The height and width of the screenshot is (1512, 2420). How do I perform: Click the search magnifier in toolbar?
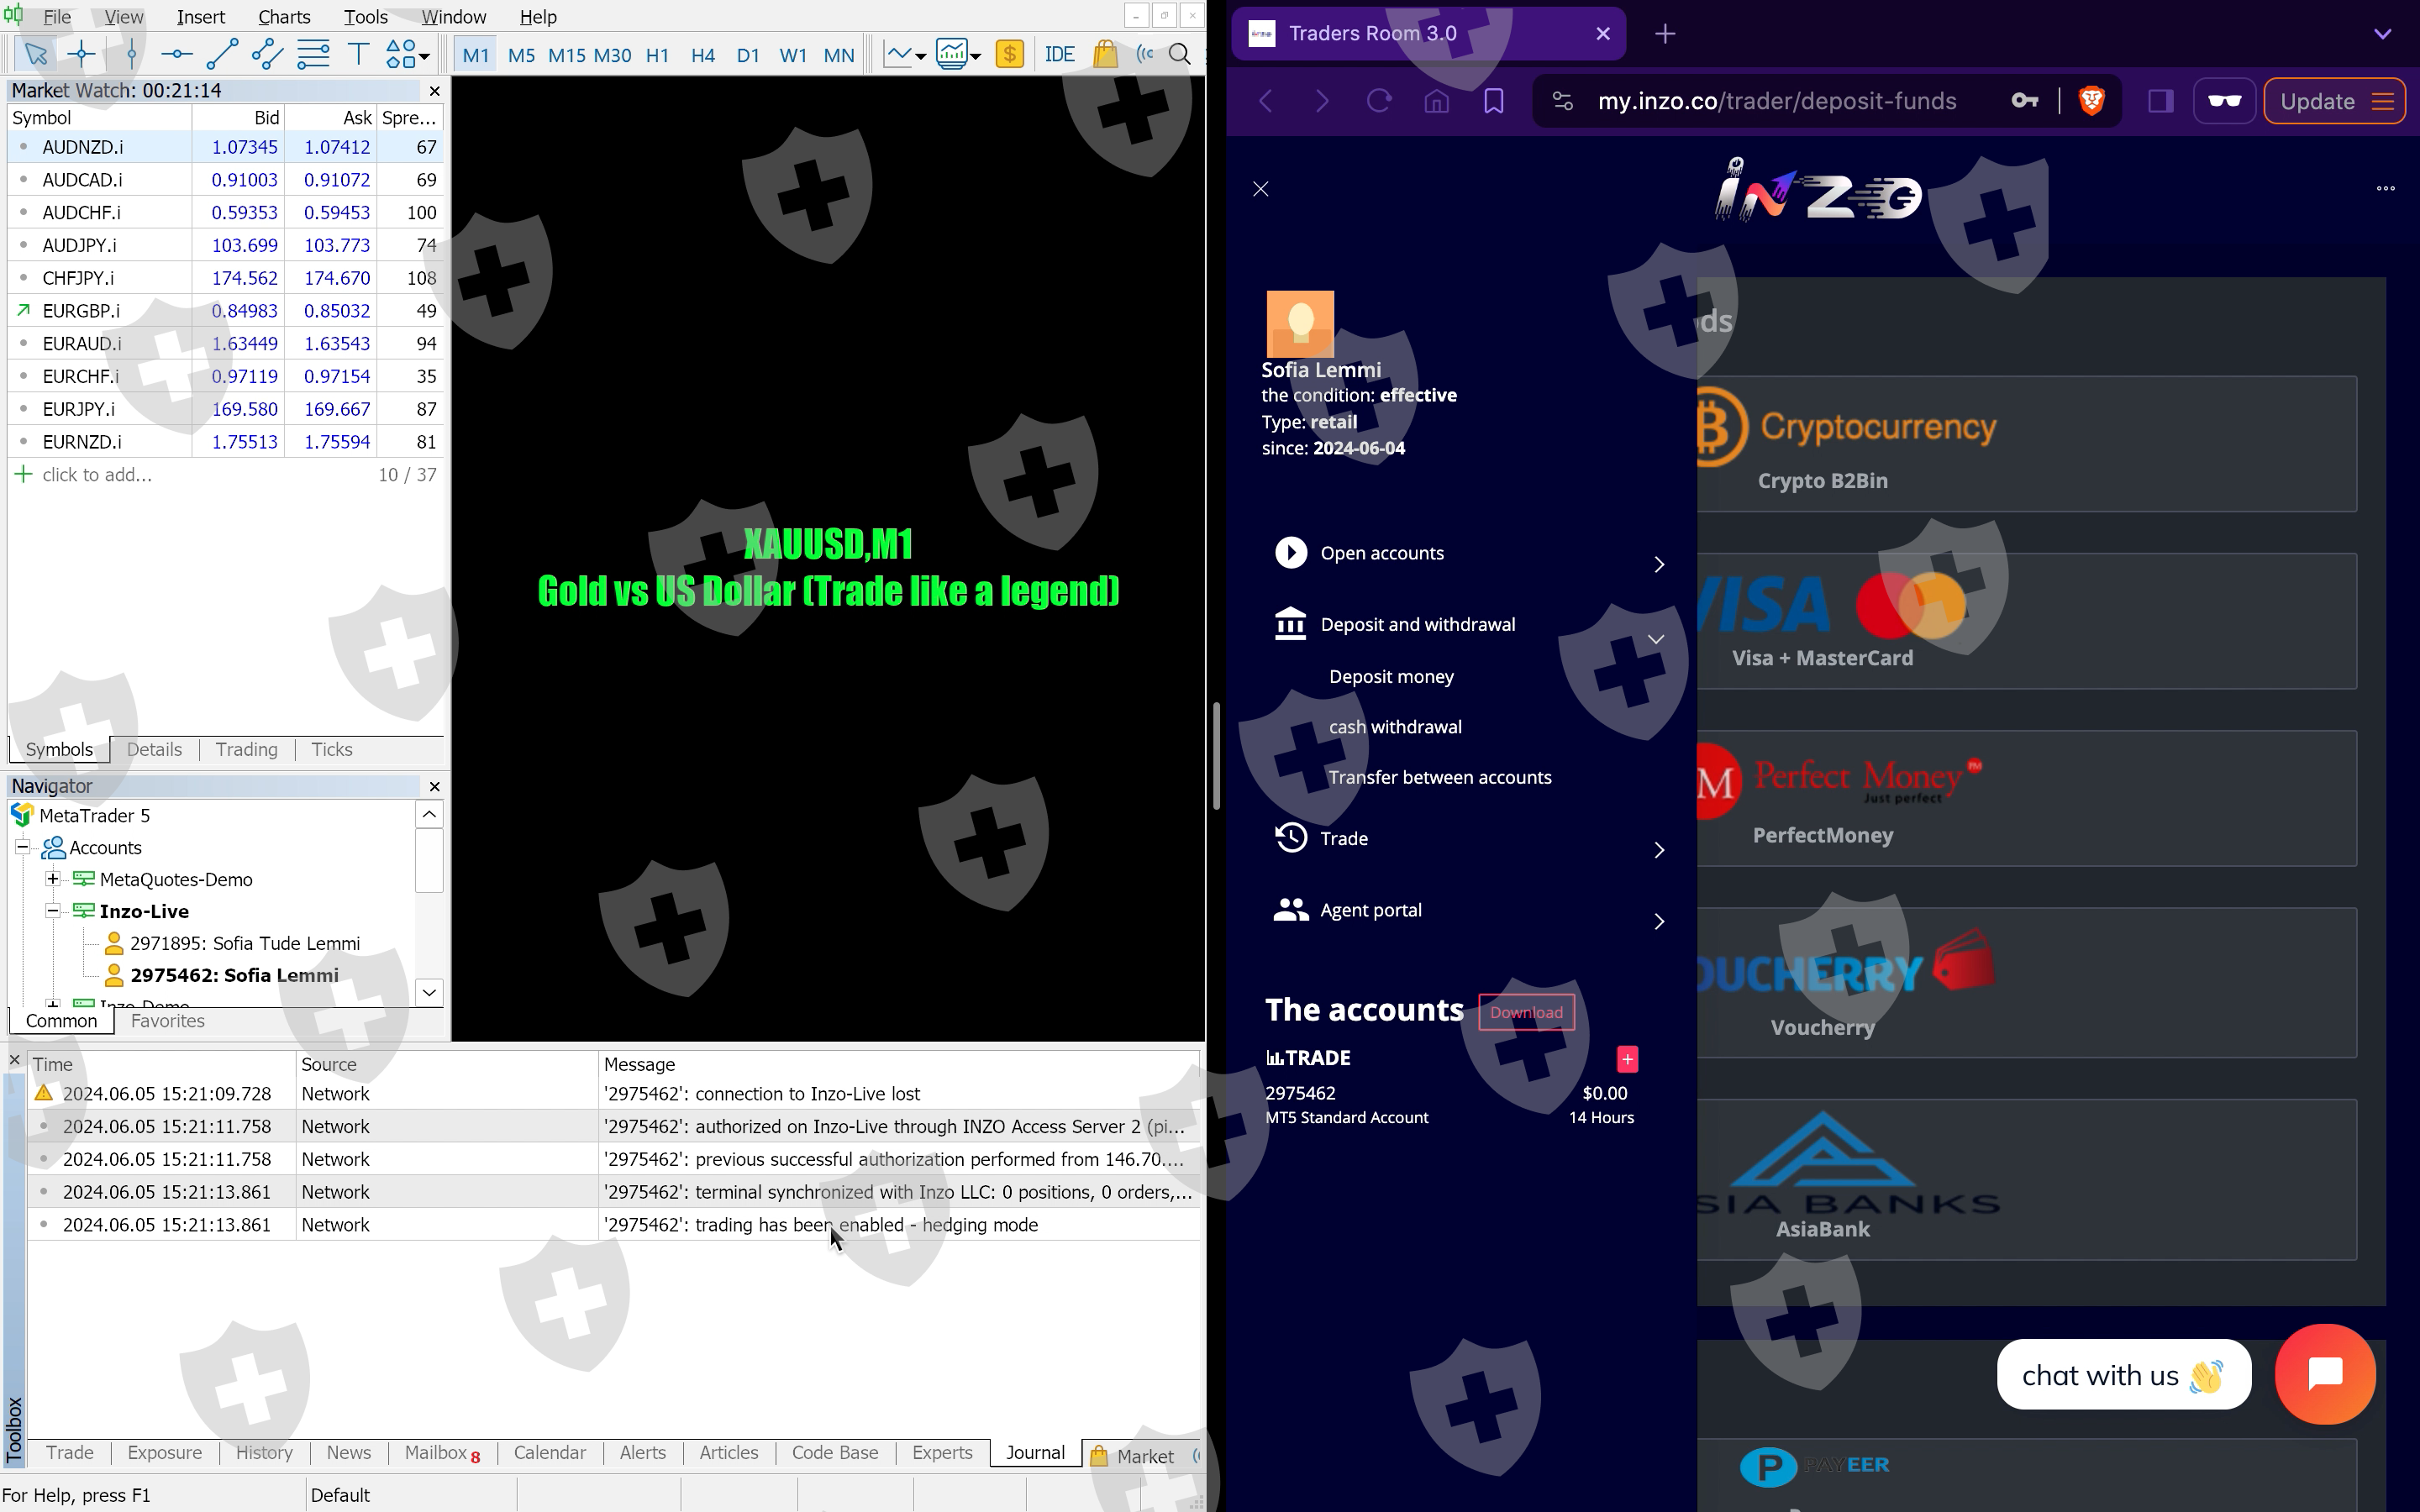pos(1180,54)
